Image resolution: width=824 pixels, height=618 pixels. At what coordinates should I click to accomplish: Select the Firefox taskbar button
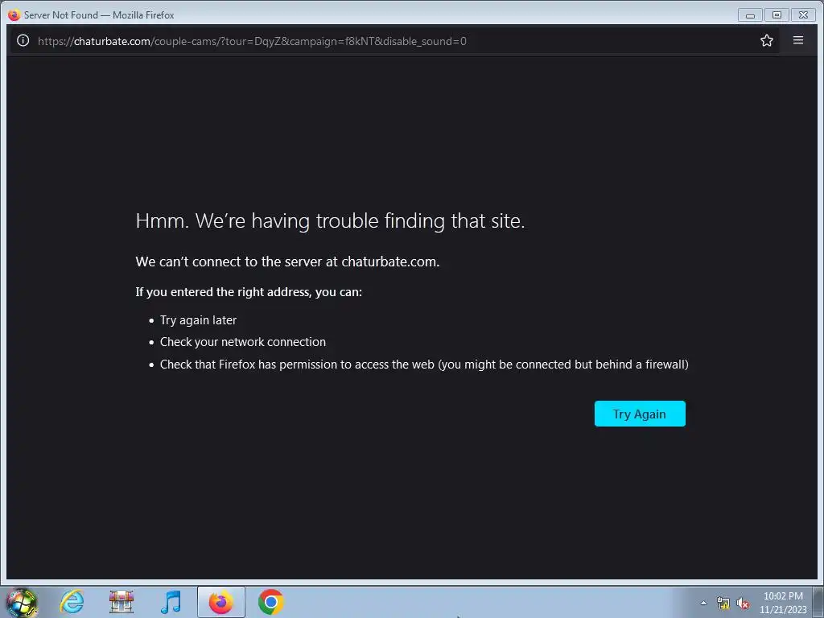220,602
